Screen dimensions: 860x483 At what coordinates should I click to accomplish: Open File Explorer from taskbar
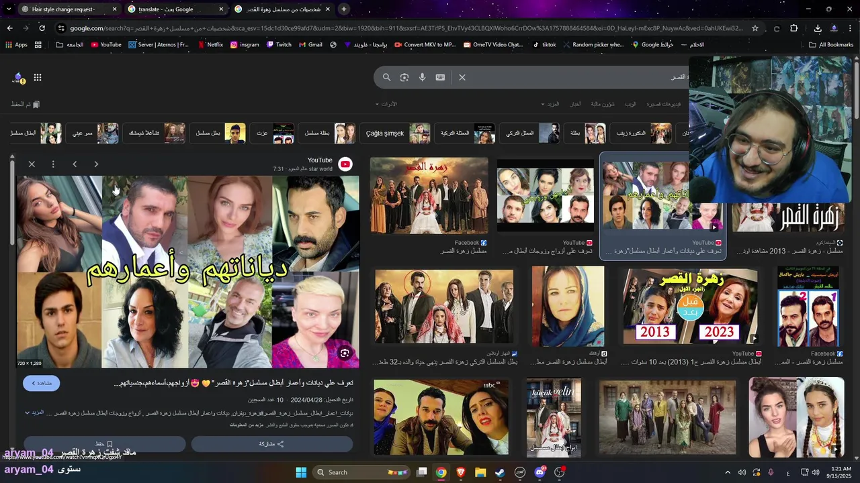pyautogui.click(x=480, y=472)
